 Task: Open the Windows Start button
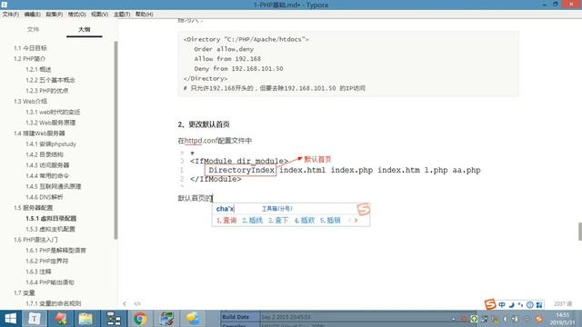(10, 319)
